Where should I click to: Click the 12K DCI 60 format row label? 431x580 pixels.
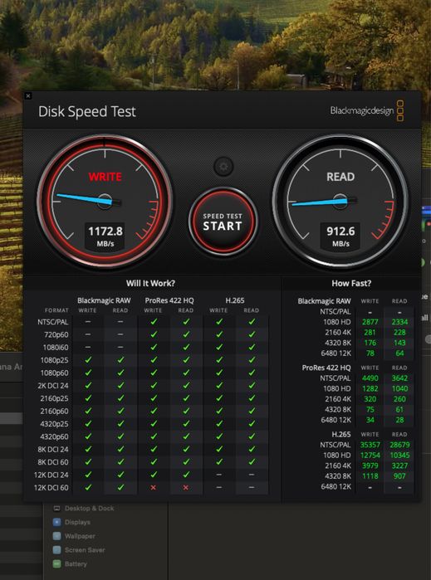[51, 488]
